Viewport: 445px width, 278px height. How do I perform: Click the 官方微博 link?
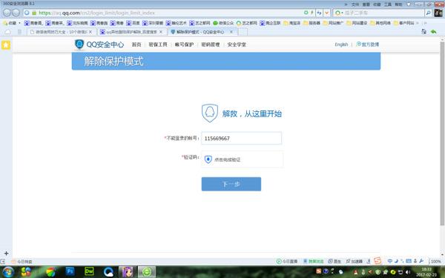(368, 44)
